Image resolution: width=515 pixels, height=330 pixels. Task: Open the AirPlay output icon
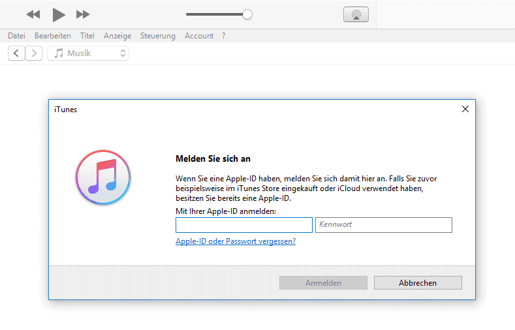click(356, 14)
